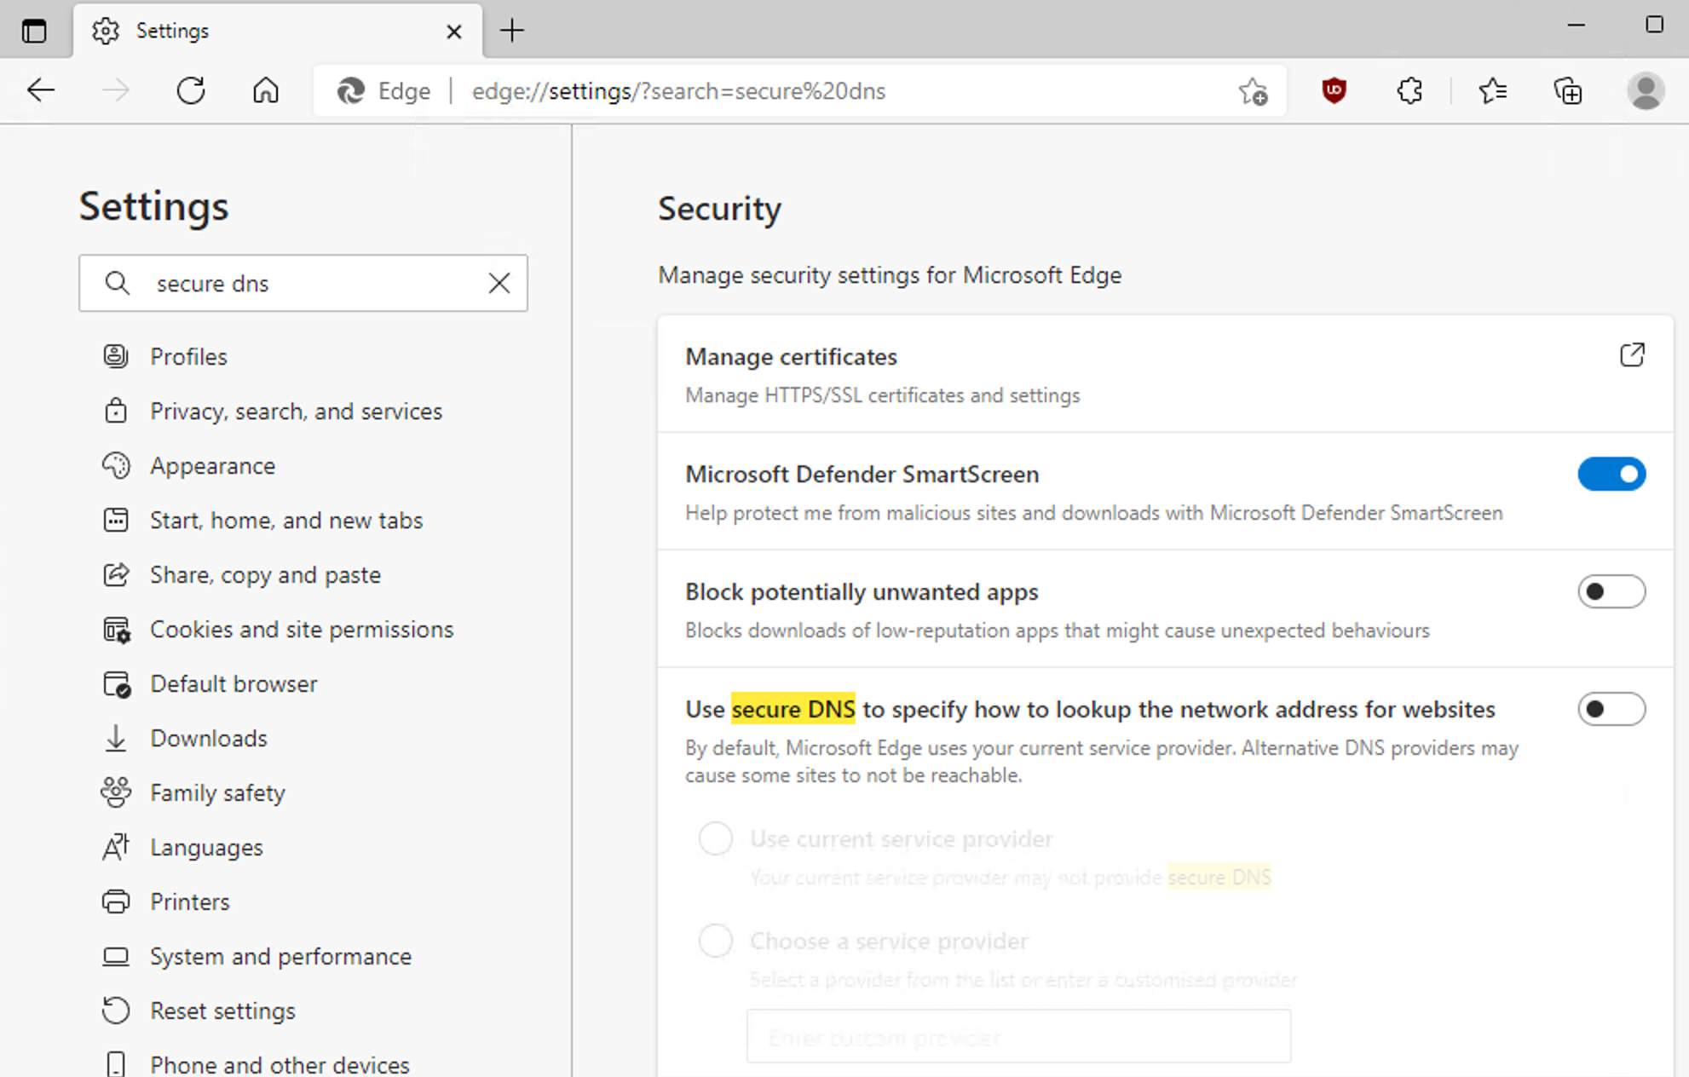Open Cookies and site permissions section
The image size is (1689, 1077).
[x=303, y=629]
